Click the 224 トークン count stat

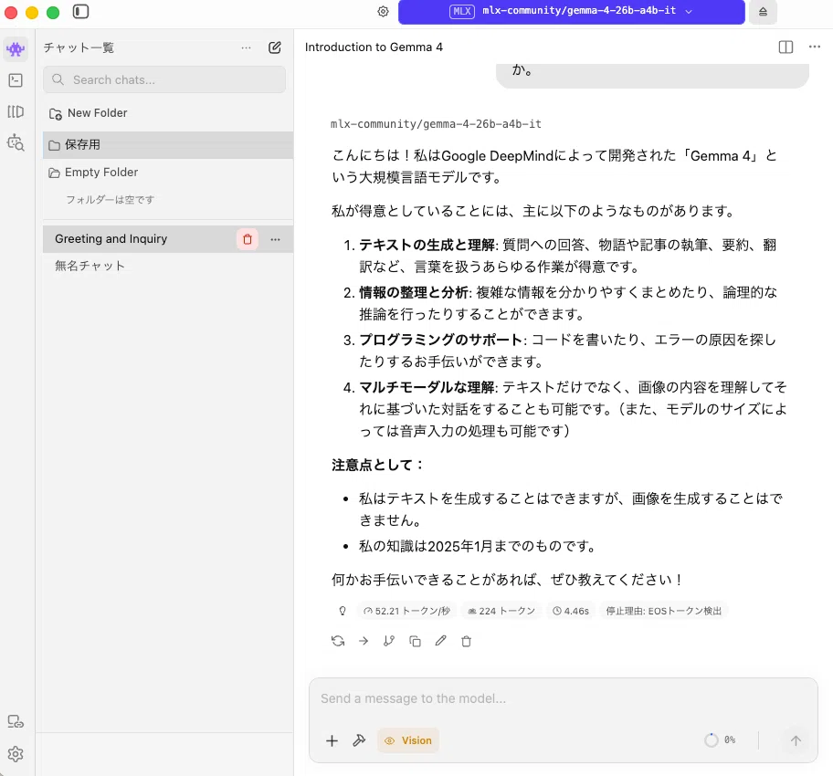point(501,611)
